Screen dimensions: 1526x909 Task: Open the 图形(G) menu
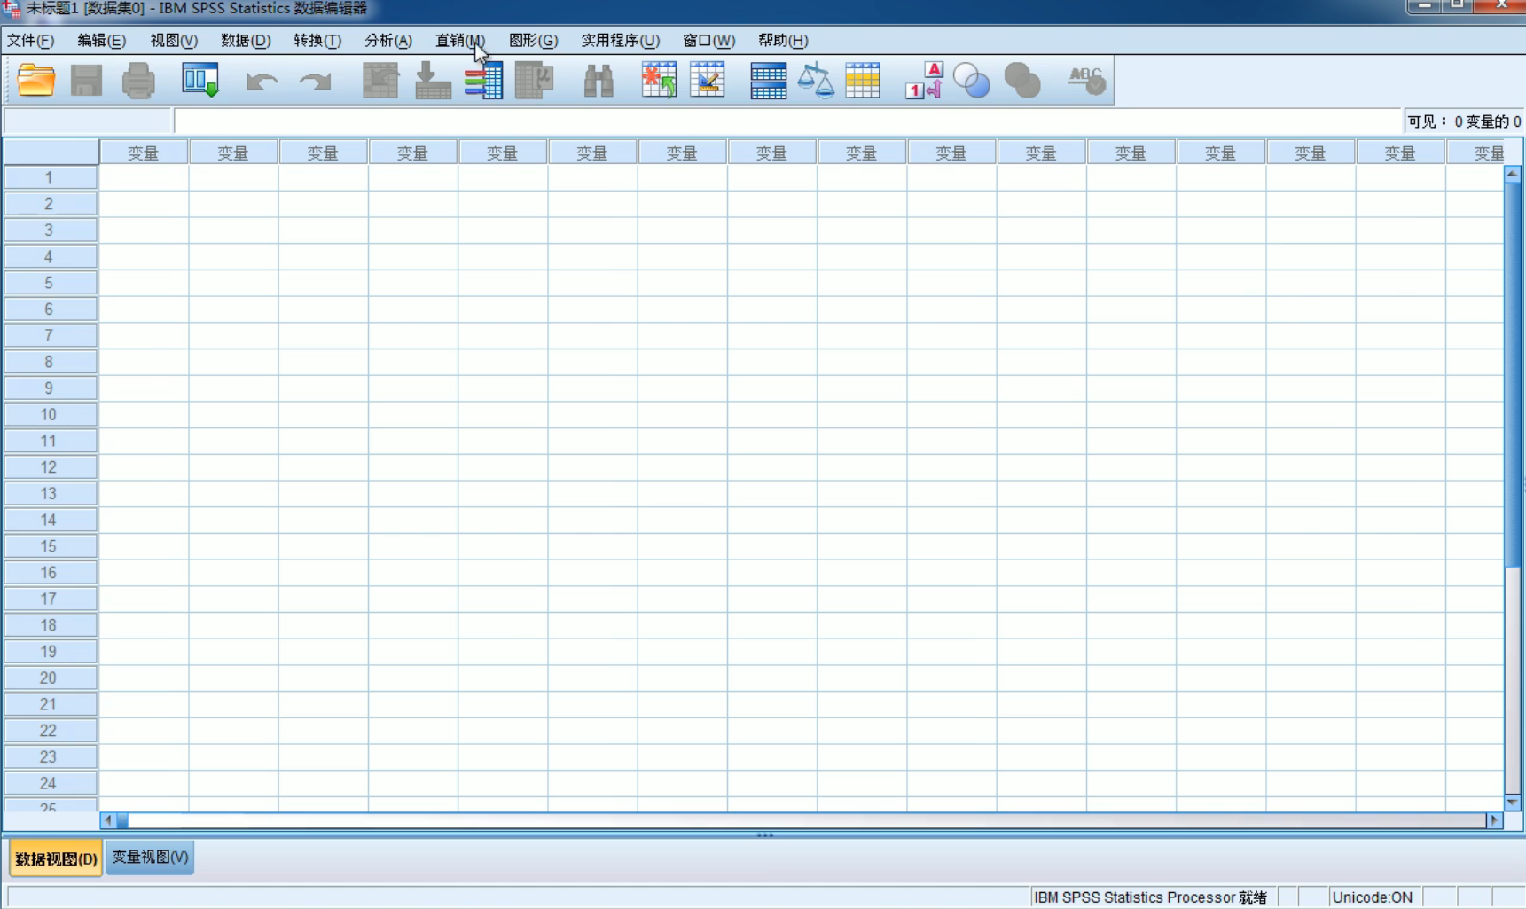(x=533, y=40)
